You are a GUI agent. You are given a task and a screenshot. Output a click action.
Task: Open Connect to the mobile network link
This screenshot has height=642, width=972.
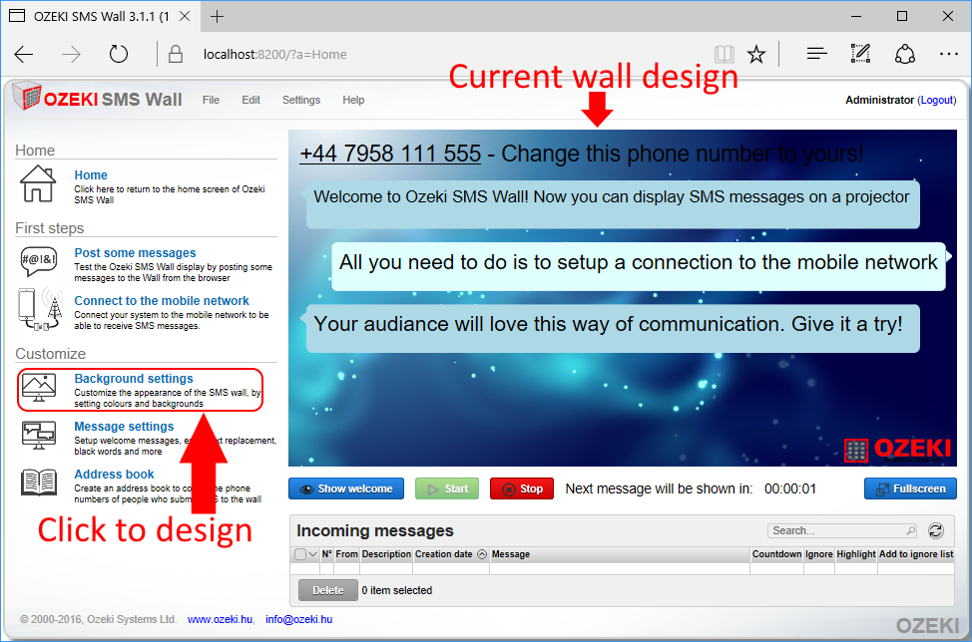point(162,300)
